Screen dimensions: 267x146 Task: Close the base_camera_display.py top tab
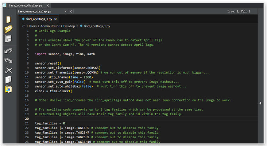[x=48, y=5]
